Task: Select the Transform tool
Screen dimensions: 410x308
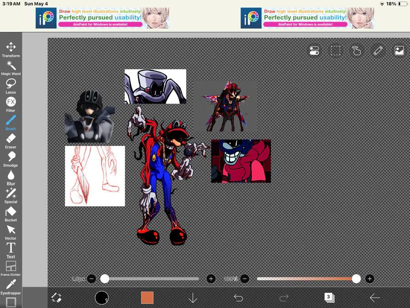Action: tap(11, 49)
